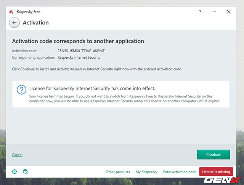Screen dimensions: 244x185
Task: Minimize the Kaspersky Free window
Action: tap(214, 12)
